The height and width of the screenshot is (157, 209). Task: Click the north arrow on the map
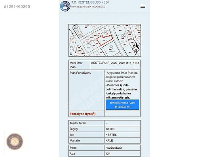pos(136,48)
